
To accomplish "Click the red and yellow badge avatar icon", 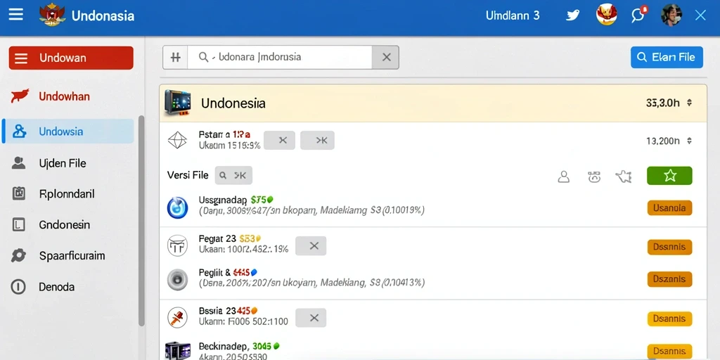I will coord(606,15).
